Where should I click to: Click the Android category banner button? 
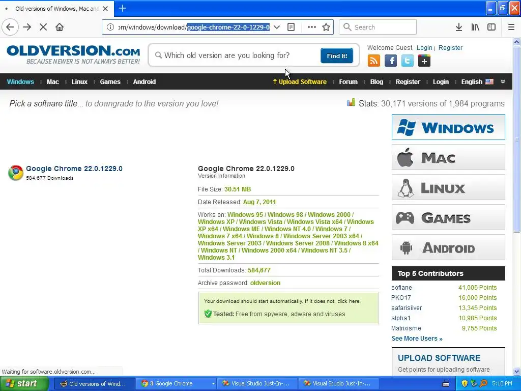click(x=448, y=247)
